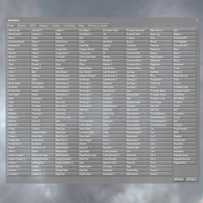
Task: Click the Supplies Rockets button
Action: click(185, 159)
